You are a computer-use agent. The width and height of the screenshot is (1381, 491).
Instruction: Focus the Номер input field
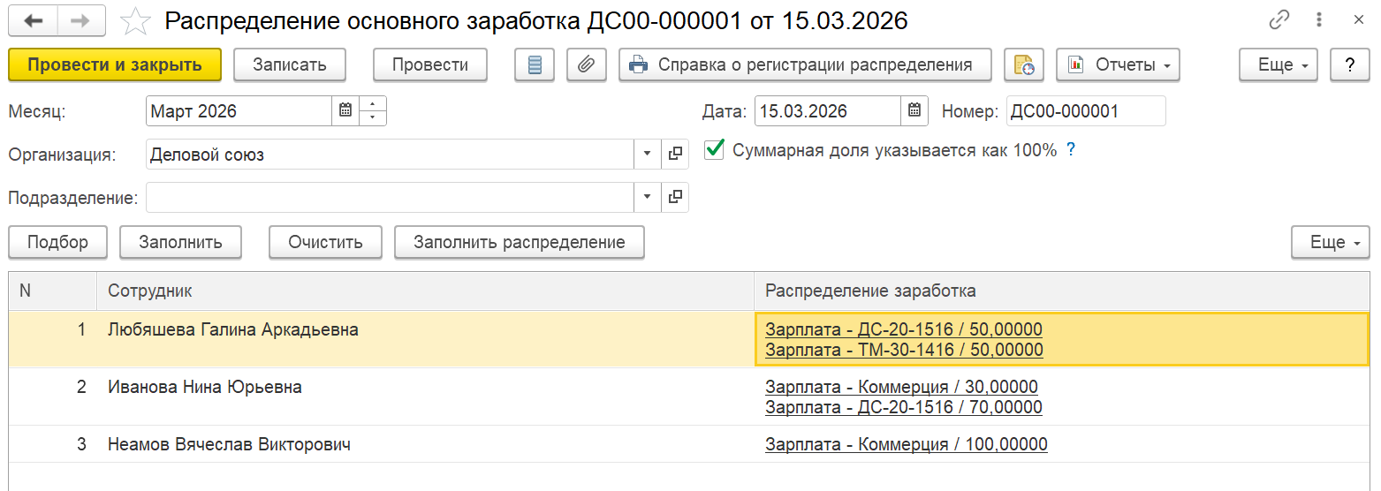pyautogui.click(x=1086, y=111)
